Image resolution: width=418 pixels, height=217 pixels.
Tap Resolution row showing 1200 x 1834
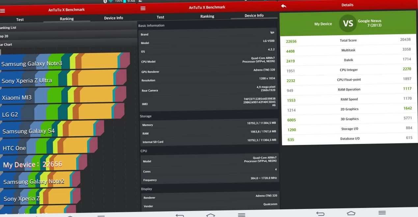coord(208,80)
